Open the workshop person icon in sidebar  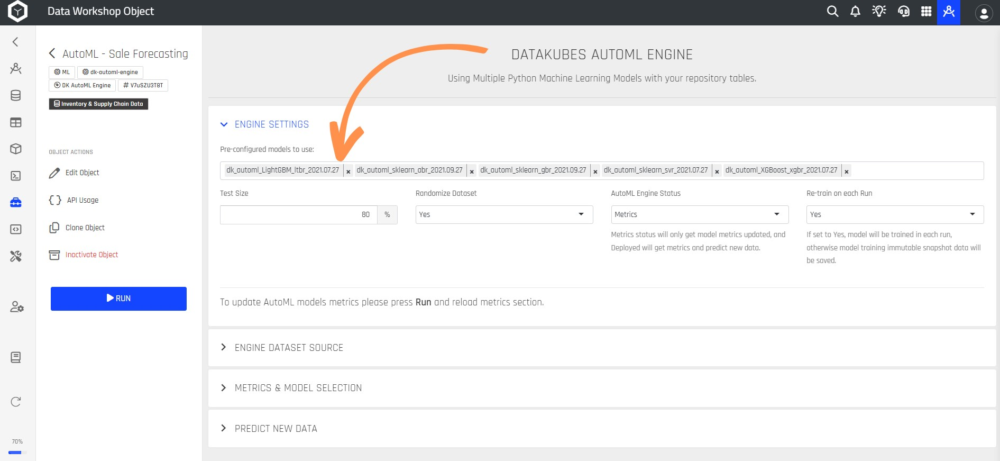tap(16, 68)
